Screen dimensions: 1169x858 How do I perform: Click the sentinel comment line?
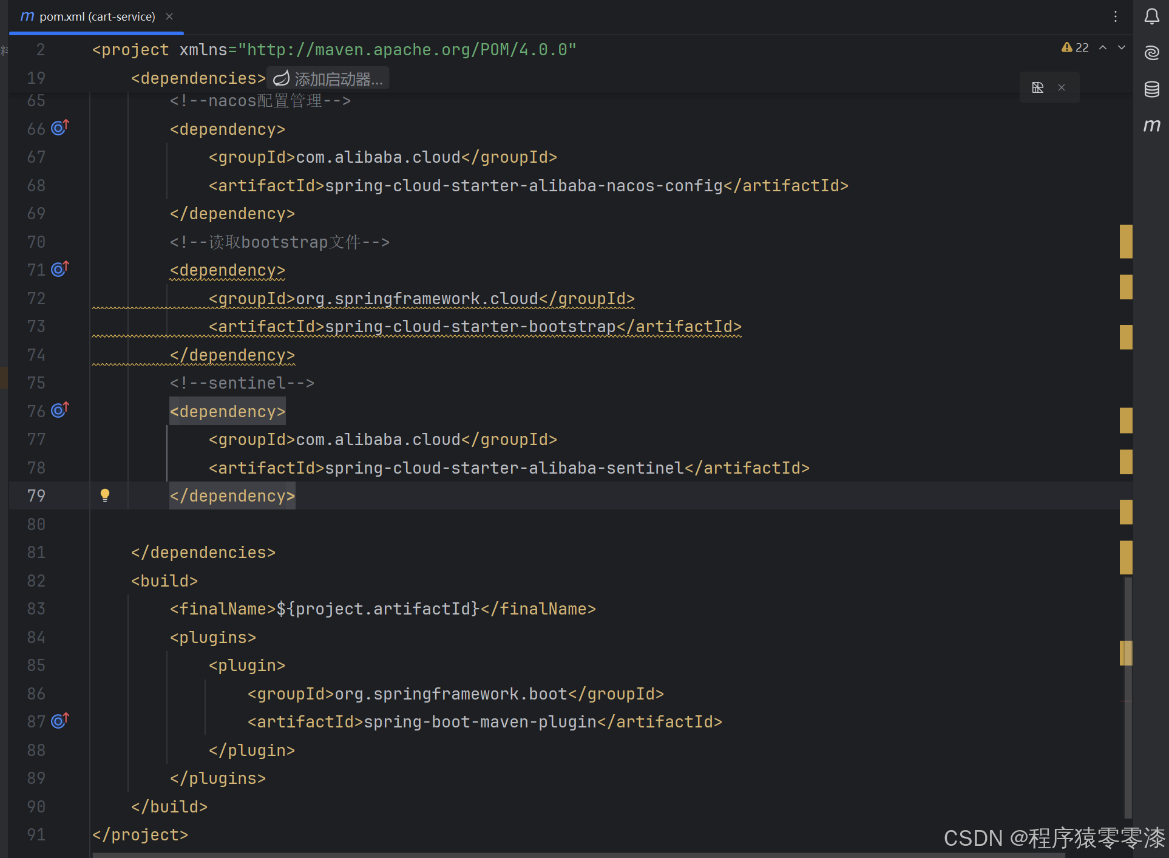point(242,383)
